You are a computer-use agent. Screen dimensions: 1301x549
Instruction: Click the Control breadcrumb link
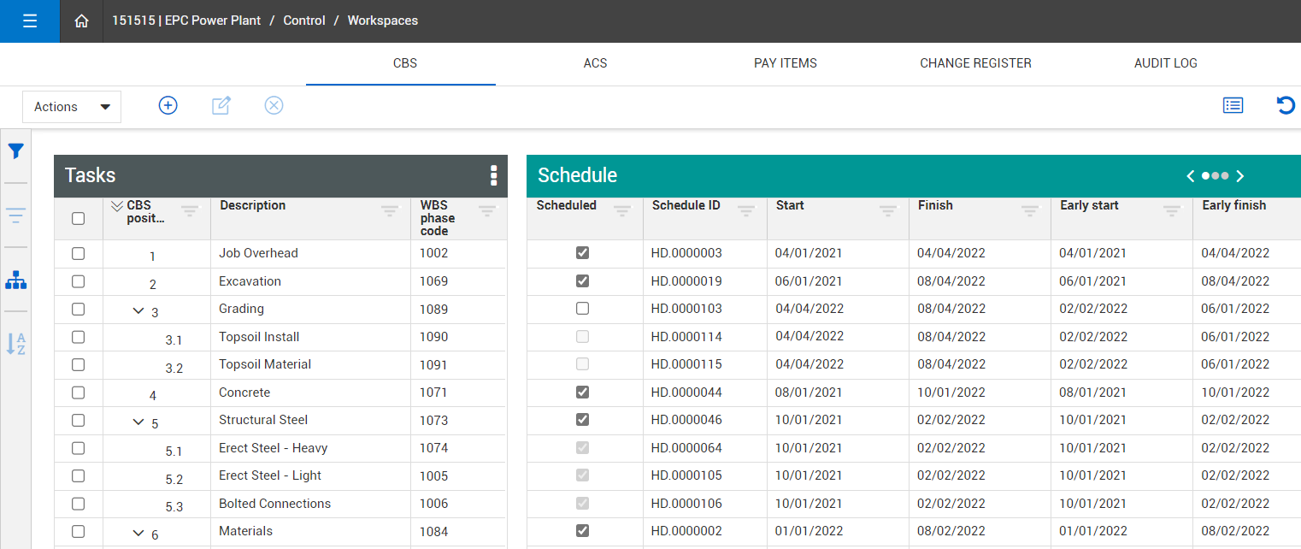click(x=304, y=21)
